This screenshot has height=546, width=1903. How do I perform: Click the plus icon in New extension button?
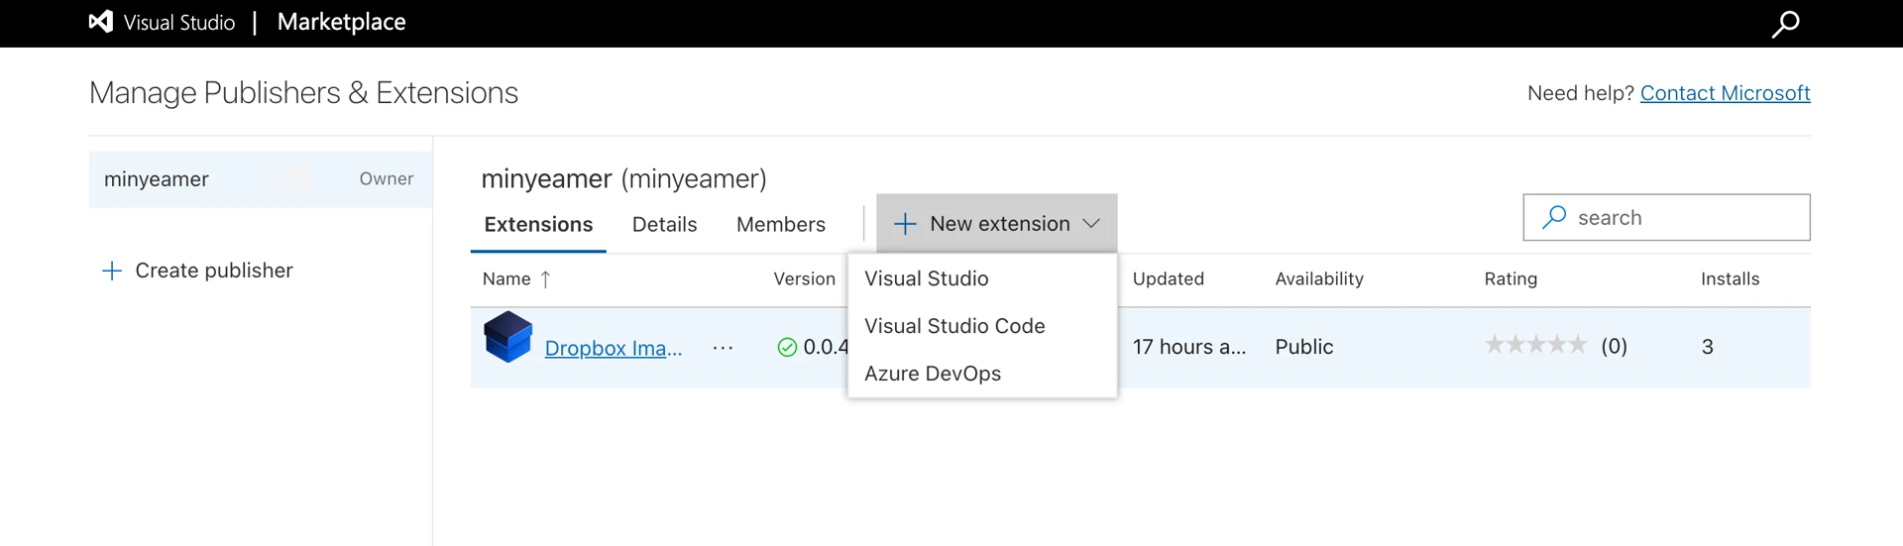pyautogui.click(x=905, y=225)
